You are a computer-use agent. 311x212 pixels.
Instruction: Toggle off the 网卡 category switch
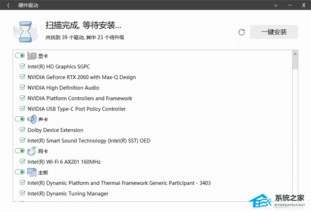coord(20,151)
